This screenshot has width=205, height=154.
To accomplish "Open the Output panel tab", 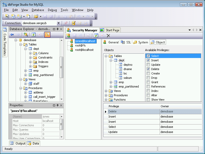I will [18, 143].
